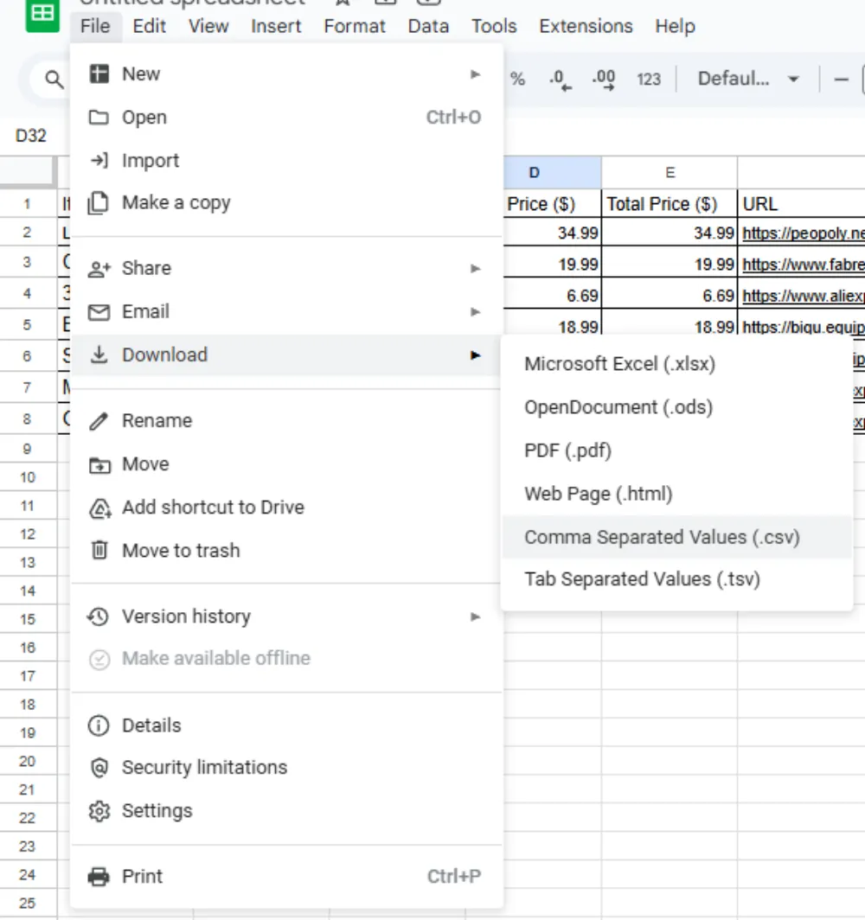This screenshot has width=865, height=920.
Task: Click the envelope icon beside Email
Action: [99, 311]
